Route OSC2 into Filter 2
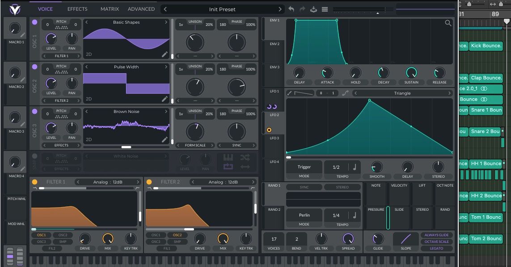The width and height of the screenshot is (511, 267). click(x=178, y=234)
